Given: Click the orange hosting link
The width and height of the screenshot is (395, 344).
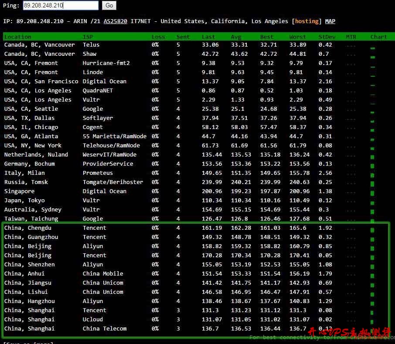Looking at the screenshot, I should pos(306,21).
